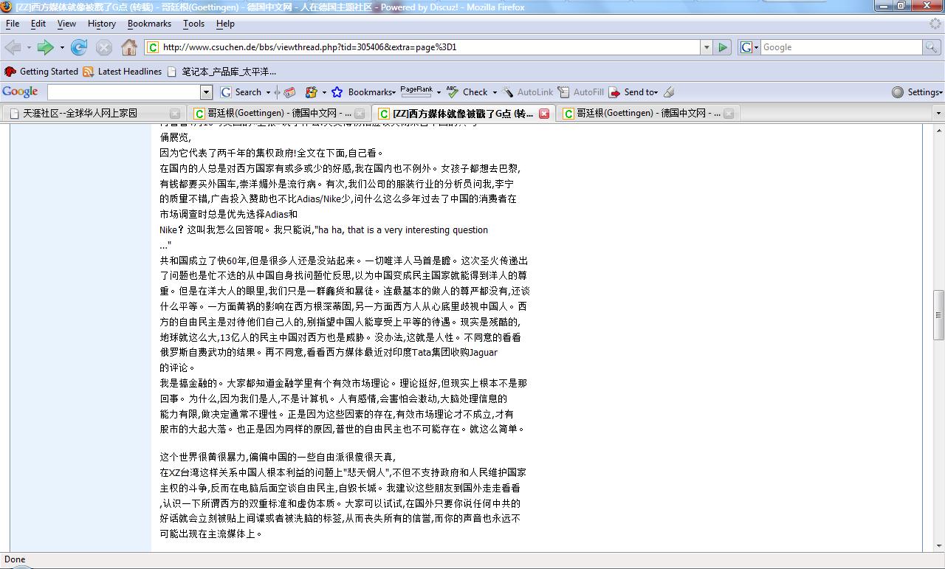945x569 pixels.
Task: Click the Firefox throbber activity icon
Action: point(935,24)
